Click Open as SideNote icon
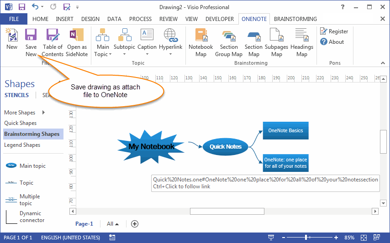The image size is (390, 243). [x=77, y=35]
